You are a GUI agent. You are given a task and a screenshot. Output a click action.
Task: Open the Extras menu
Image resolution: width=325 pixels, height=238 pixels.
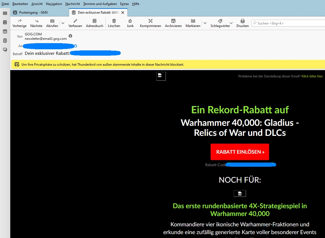124,4
